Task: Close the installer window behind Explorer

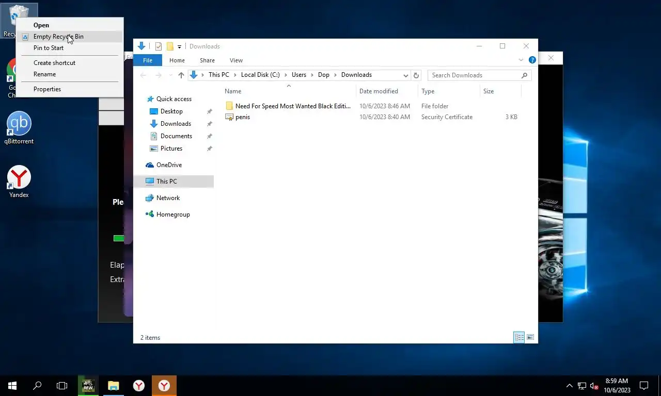Action: point(551,58)
